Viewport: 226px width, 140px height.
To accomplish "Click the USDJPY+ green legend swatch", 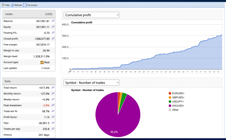I will pyautogui.click(x=170, y=102).
